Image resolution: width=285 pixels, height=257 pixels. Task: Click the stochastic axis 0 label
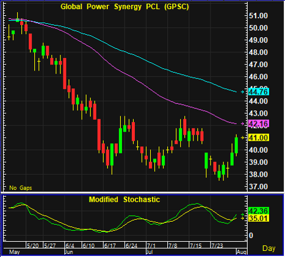pos(251,236)
